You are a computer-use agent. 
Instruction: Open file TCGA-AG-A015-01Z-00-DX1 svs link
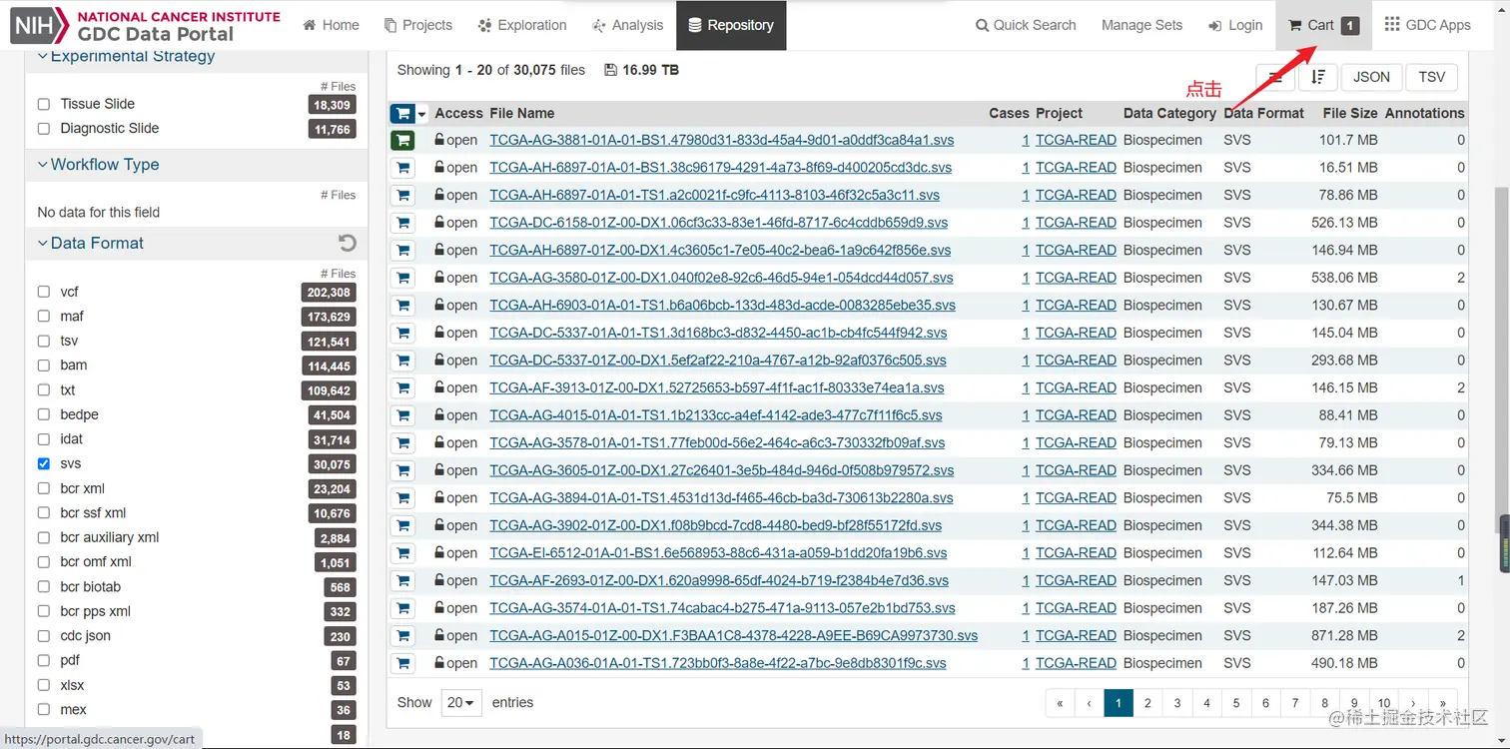pos(733,635)
